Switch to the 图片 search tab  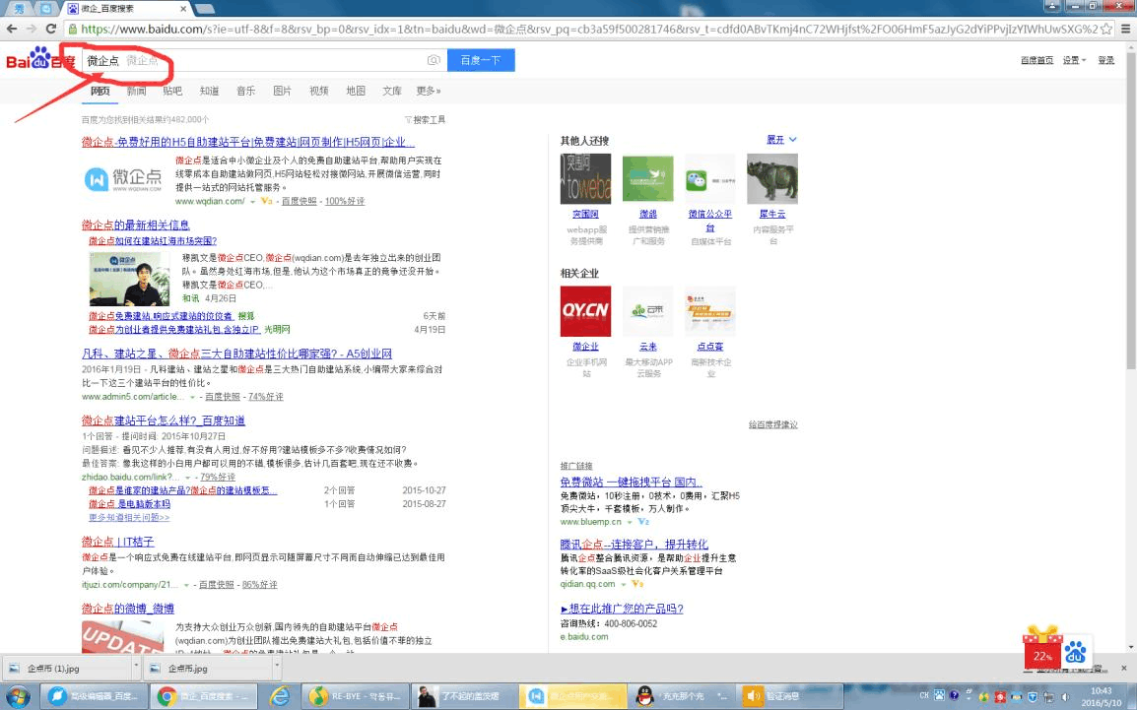282,91
